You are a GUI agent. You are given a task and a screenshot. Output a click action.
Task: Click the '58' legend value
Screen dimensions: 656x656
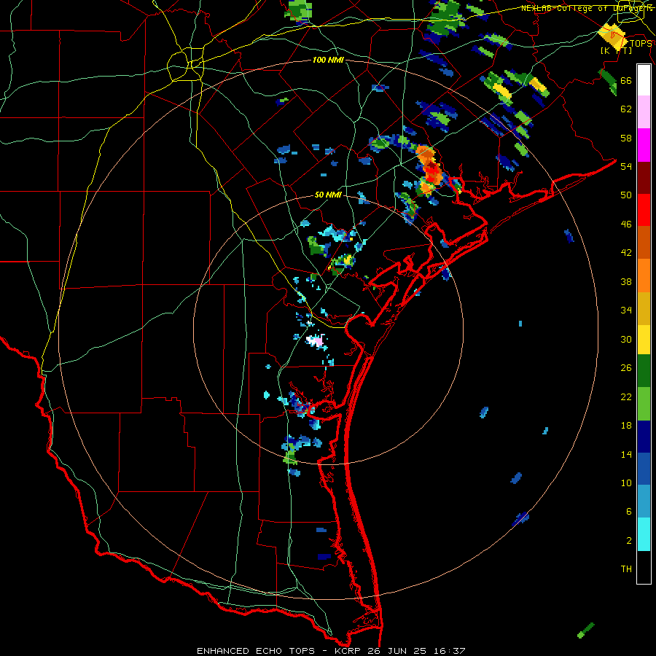(x=626, y=138)
